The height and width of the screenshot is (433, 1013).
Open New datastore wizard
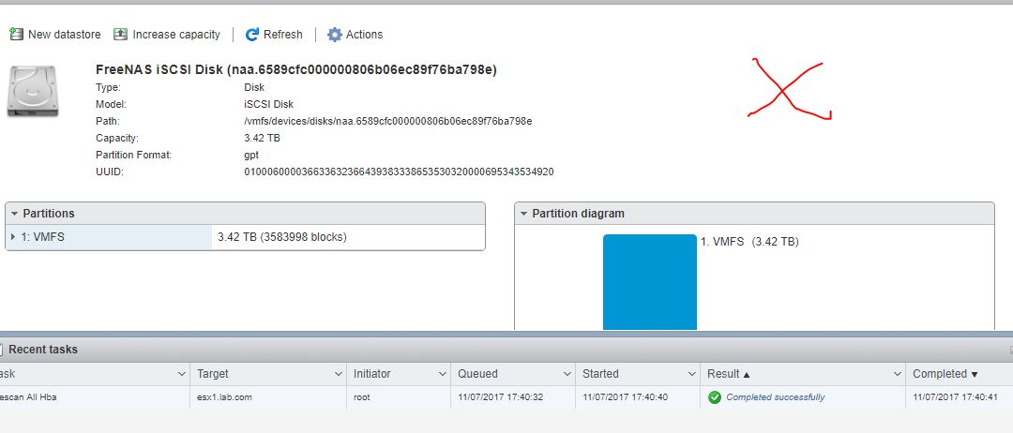coord(55,34)
